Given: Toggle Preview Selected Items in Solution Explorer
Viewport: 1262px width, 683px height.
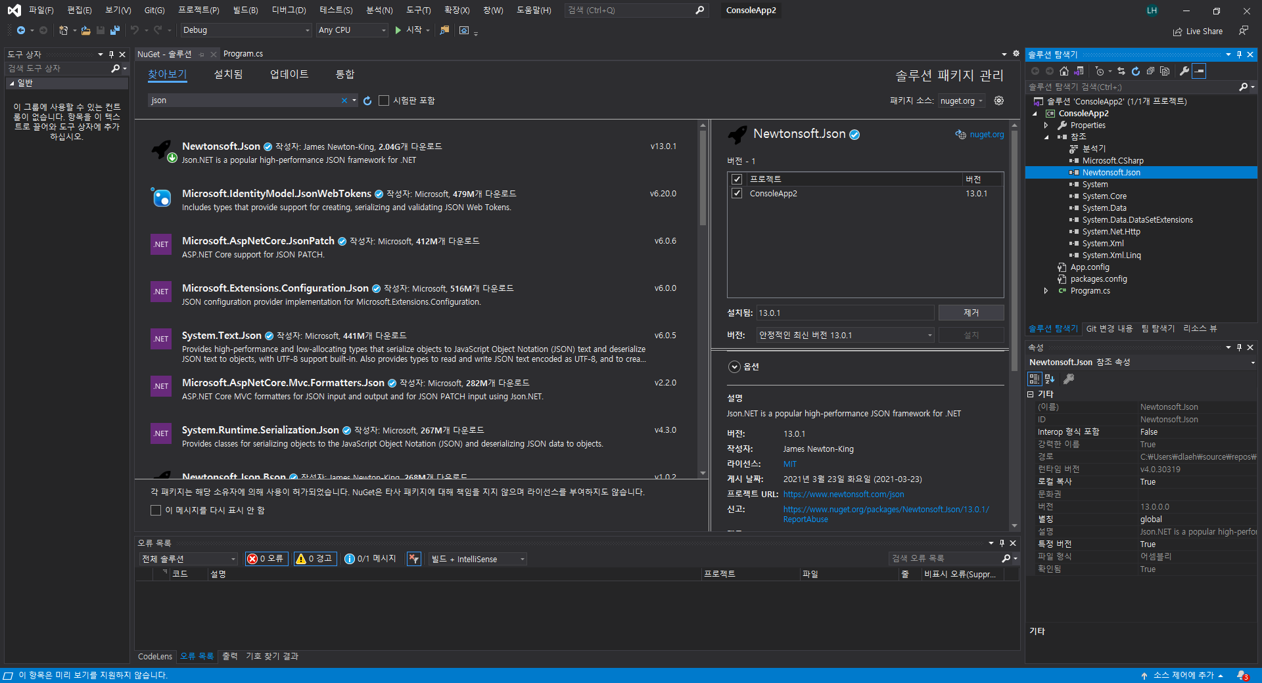Looking at the screenshot, I should [1199, 71].
